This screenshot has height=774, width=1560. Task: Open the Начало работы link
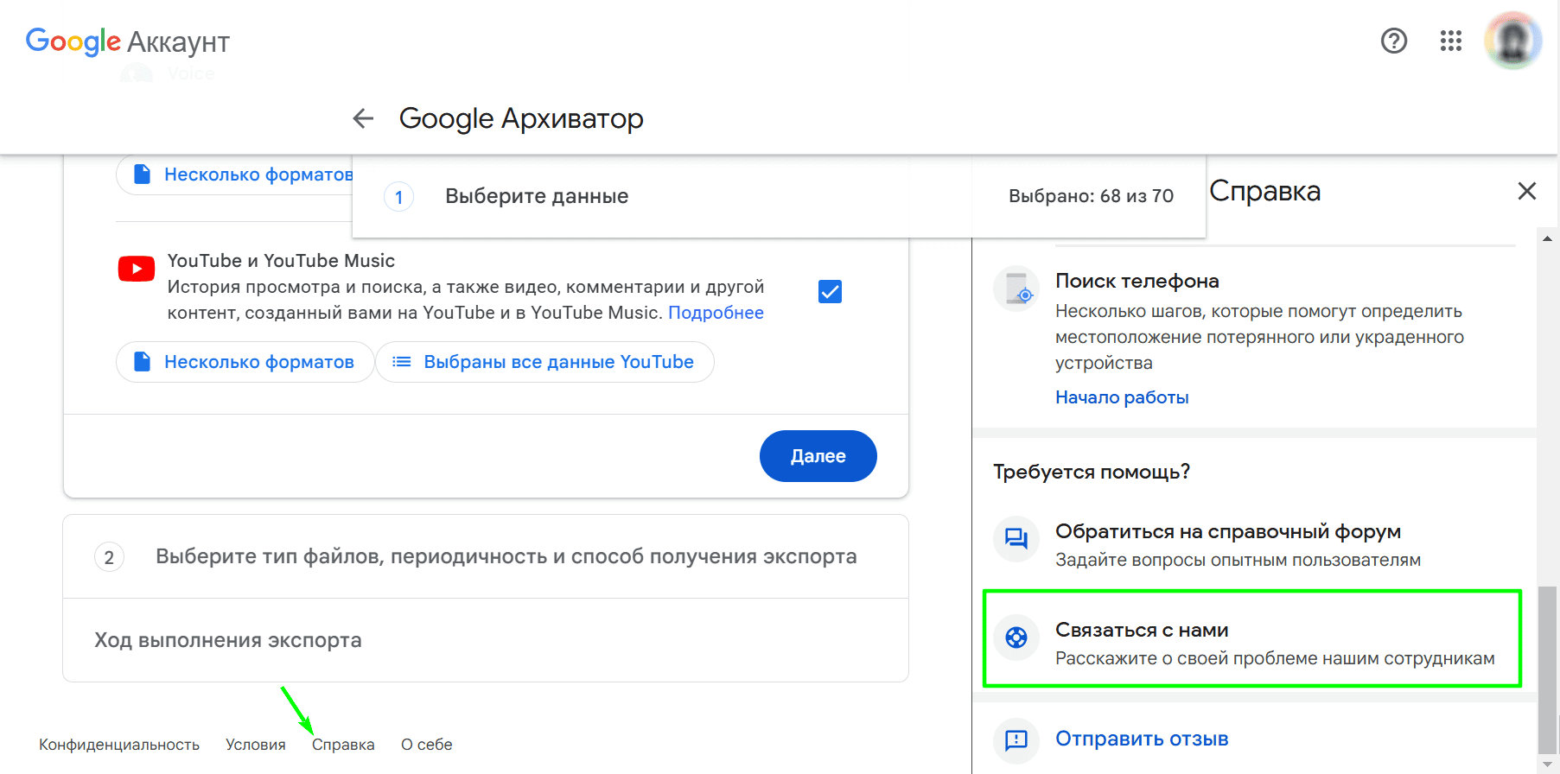pos(1122,397)
